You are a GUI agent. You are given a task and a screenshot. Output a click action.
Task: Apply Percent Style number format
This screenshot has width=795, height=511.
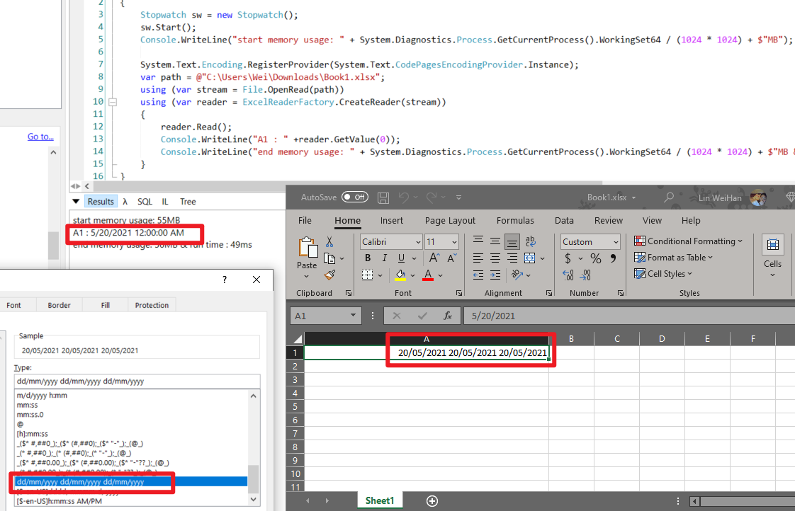click(597, 258)
